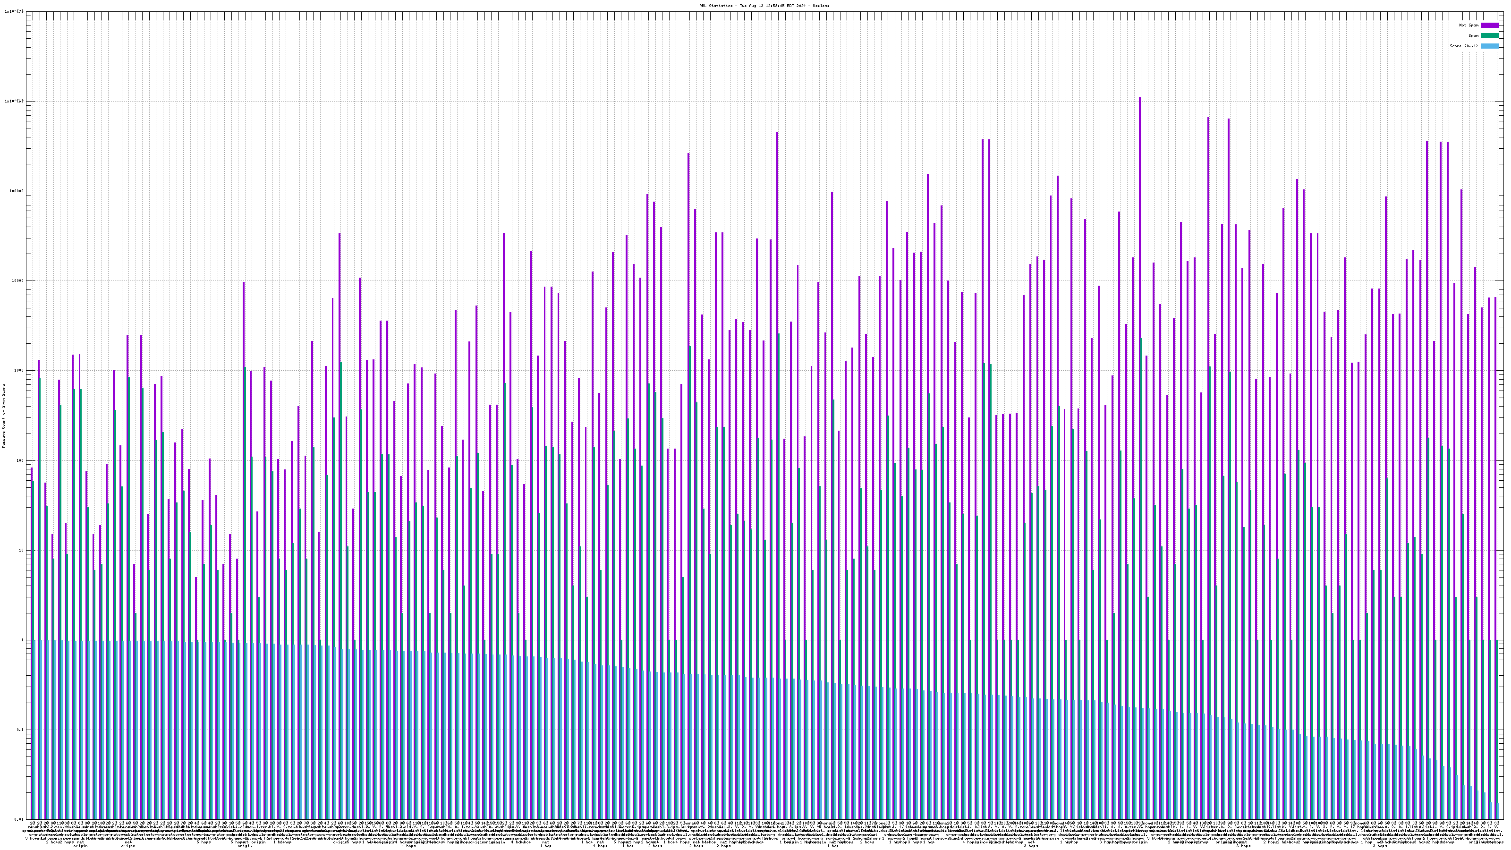Image resolution: width=1511 pixels, height=850 pixels.
Task: Click the 1000 y-axis tick label
Action: point(19,370)
